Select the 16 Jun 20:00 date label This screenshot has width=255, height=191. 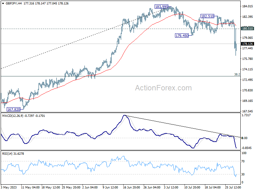tap(131, 187)
